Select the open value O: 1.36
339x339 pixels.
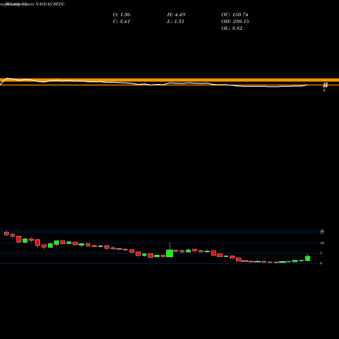click(x=121, y=15)
